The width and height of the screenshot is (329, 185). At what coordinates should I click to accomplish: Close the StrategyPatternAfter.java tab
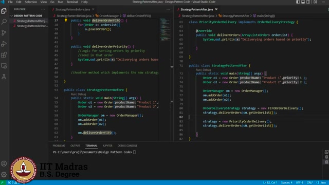[216, 9]
